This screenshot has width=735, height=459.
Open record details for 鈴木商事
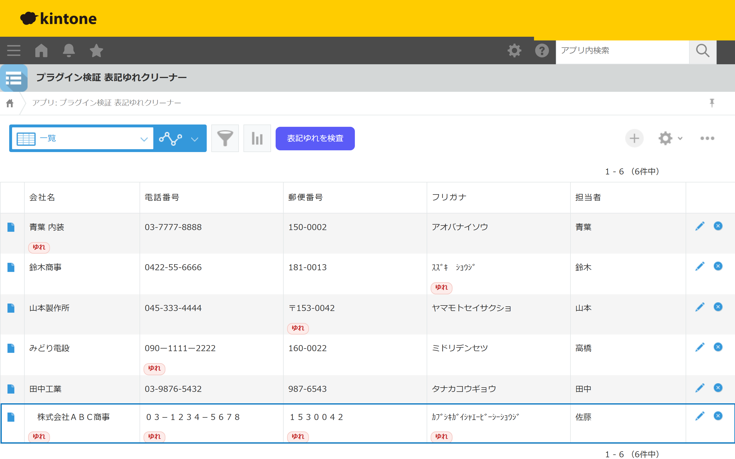tap(11, 267)
